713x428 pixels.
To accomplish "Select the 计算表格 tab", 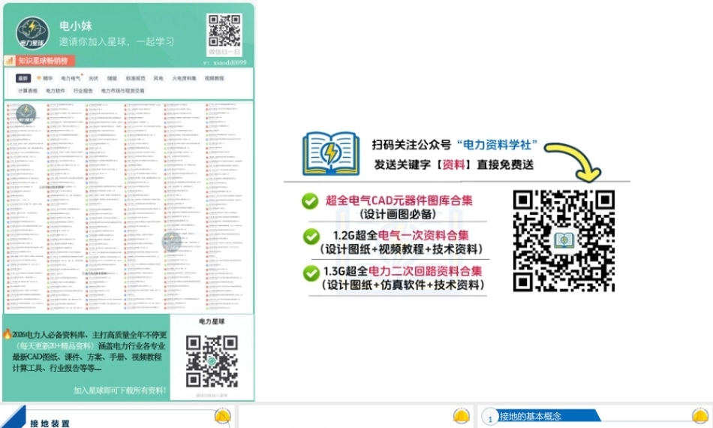I will point(28,91).
